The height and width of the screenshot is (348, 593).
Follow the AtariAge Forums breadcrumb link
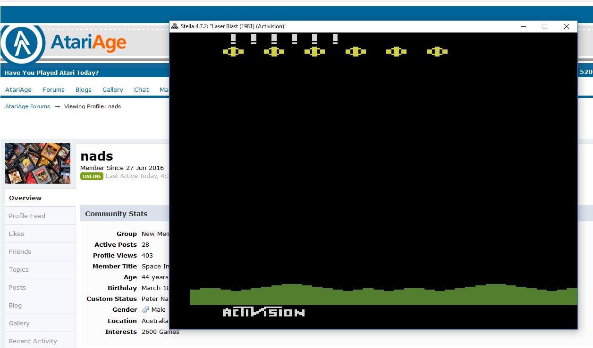point(27,106)
